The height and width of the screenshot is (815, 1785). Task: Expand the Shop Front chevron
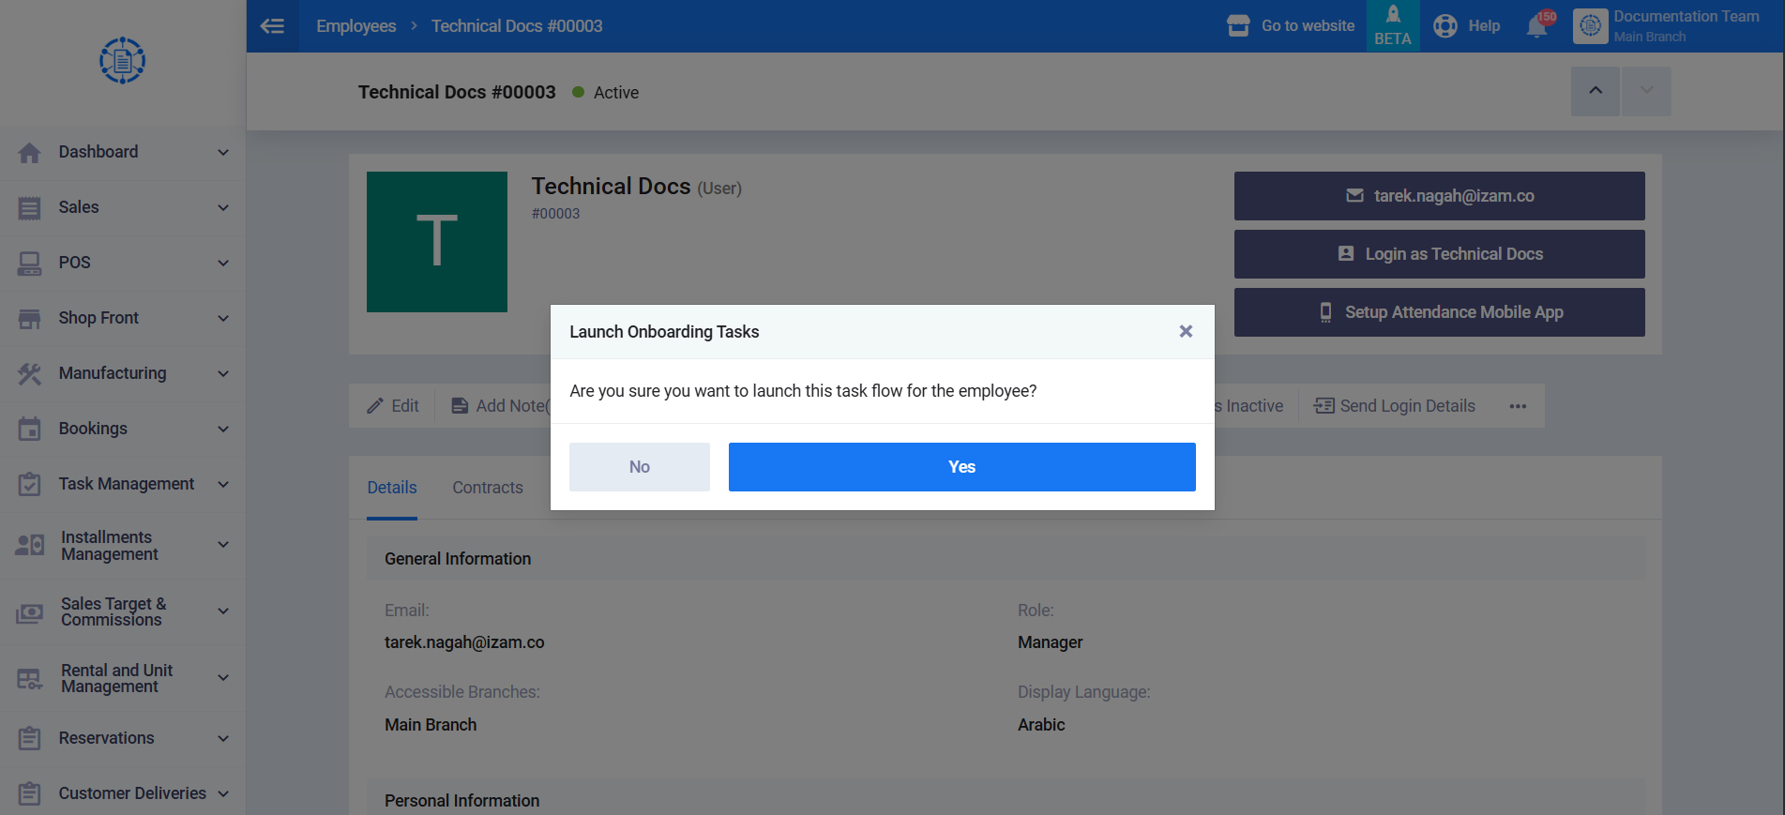pyautogui.click(x=223, y=318)
